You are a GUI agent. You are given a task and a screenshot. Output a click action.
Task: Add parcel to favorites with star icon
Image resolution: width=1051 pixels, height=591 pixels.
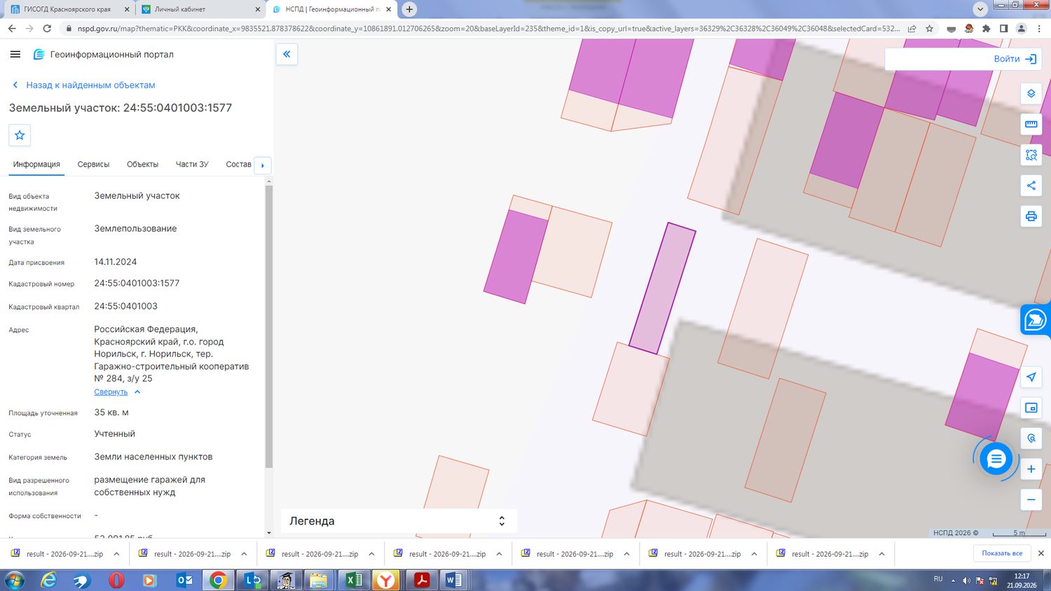20,135
